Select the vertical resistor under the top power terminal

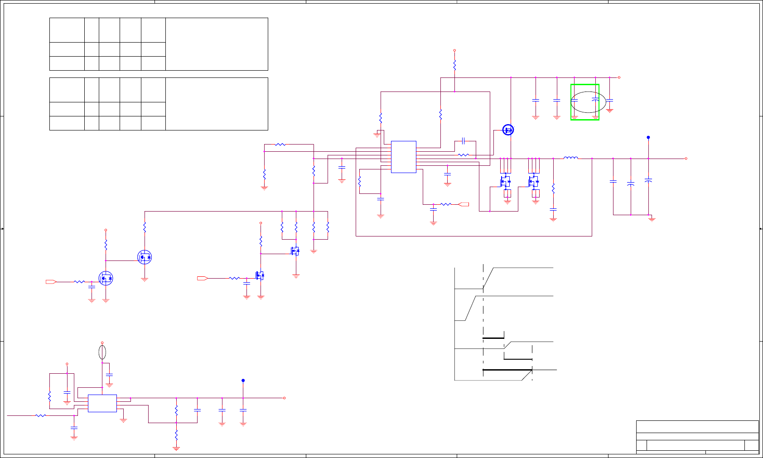[x=454, y=65]
